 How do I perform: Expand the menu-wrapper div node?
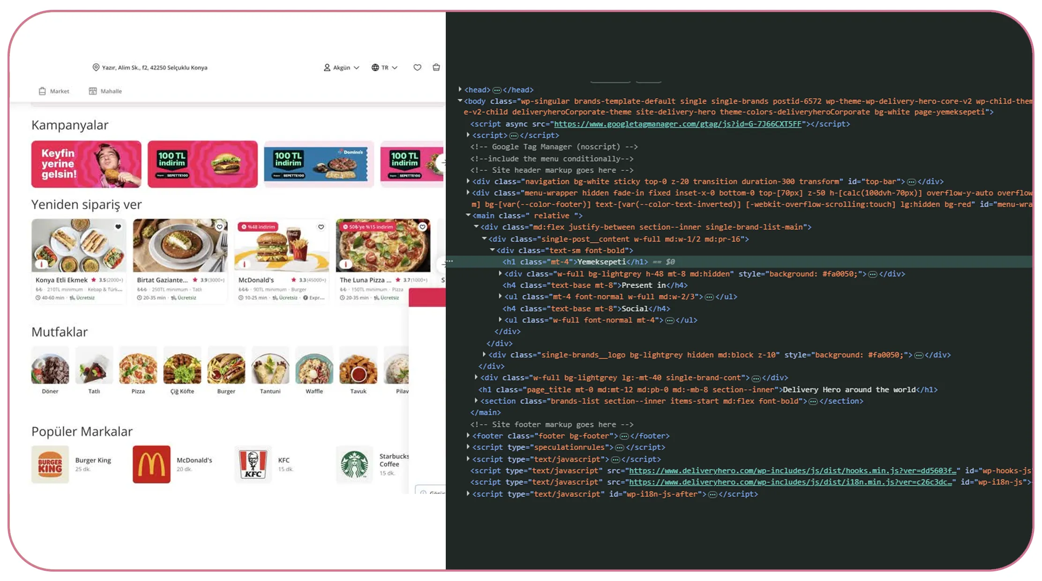(468, 193)
